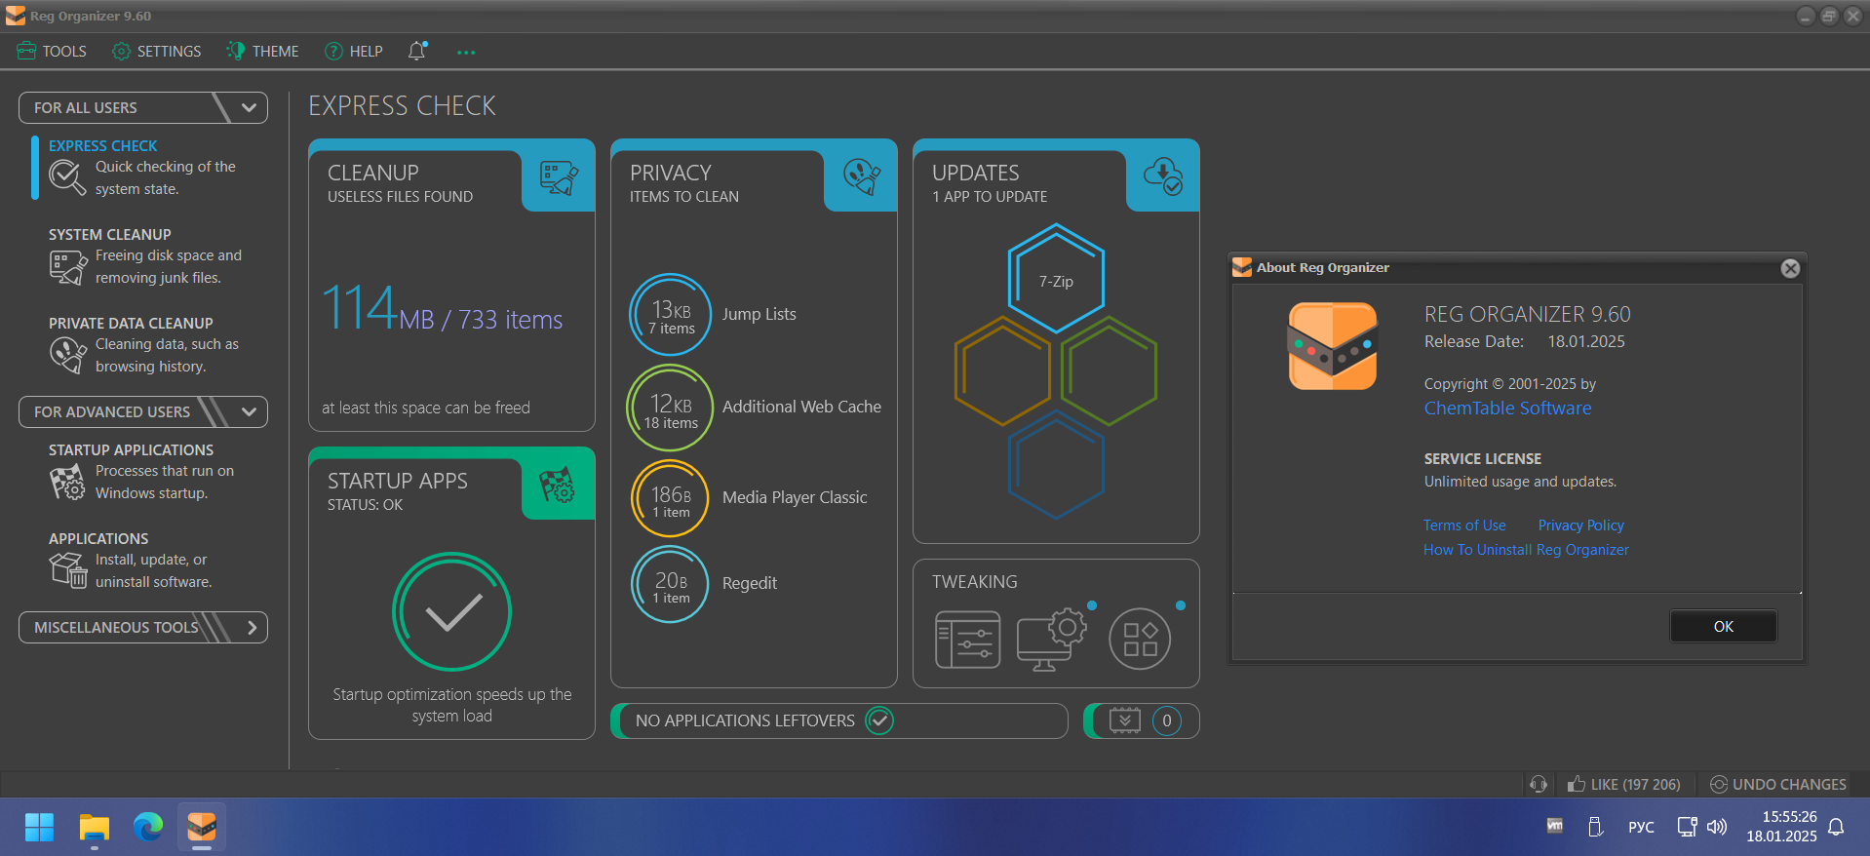Click UNDO CHANGES in status bar
The image size is (1870, 856).
[1778, 784]
